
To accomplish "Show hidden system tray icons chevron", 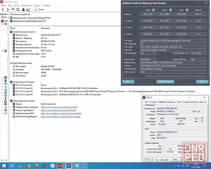I will pos(175,166).
